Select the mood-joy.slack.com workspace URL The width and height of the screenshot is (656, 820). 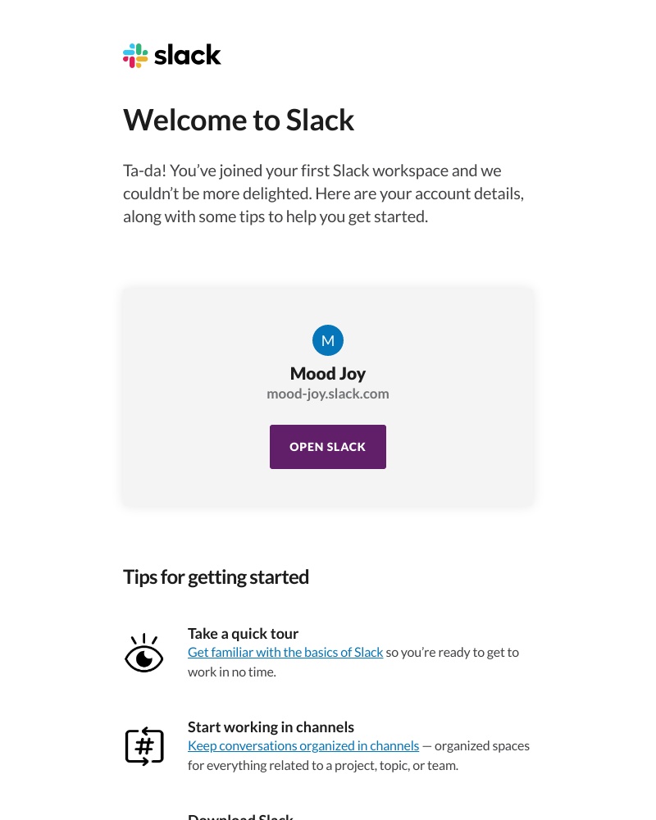328,393
